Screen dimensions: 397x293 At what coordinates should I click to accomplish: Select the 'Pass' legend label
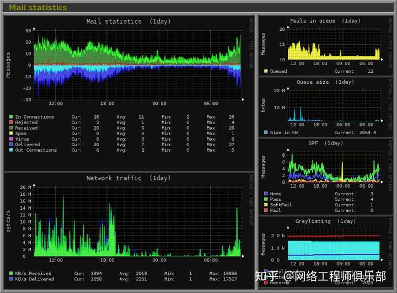276,200
